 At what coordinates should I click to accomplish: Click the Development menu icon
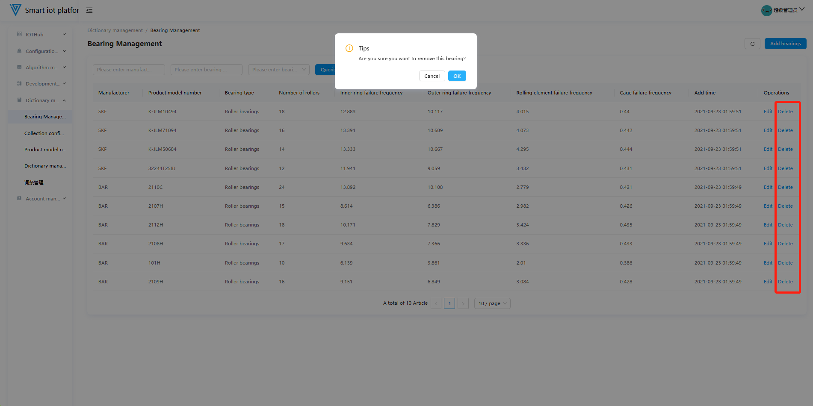[x=19, y=84]
